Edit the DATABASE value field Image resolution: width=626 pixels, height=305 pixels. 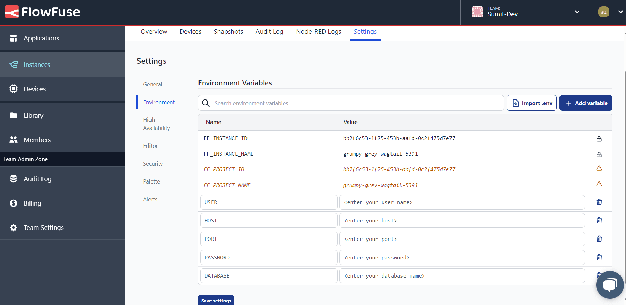point(462,276)
